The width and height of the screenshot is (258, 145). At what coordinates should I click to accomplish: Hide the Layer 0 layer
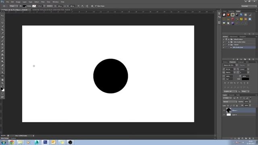click(224, 115)
